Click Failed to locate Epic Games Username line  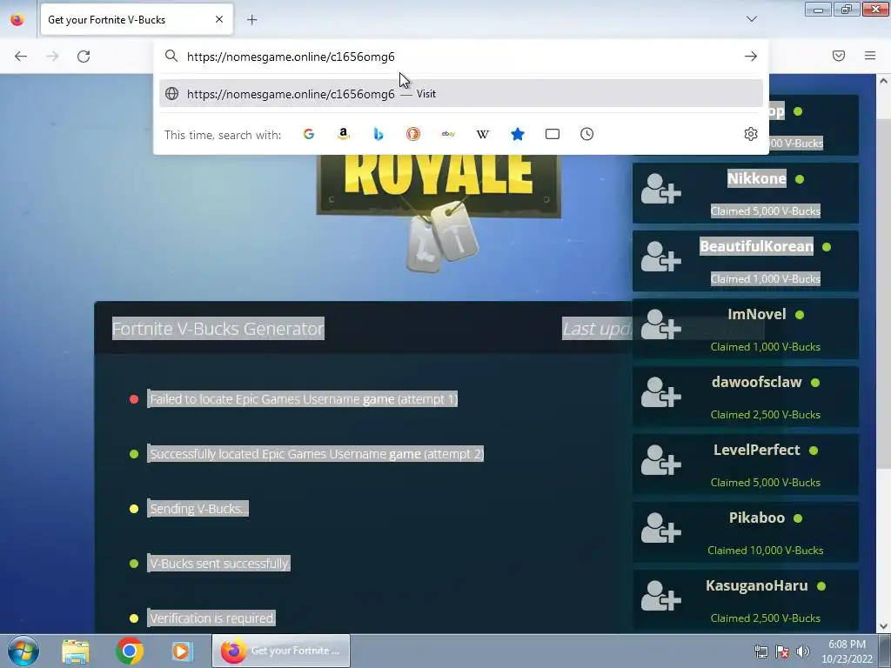point(303,398)
